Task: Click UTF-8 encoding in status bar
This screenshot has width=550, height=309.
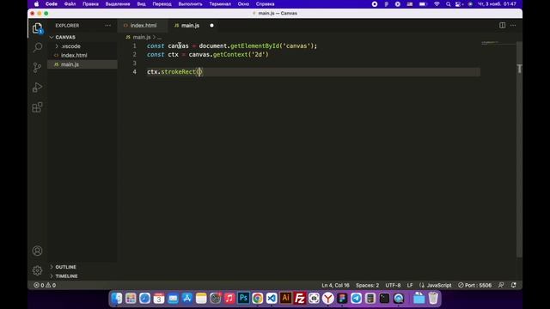Action: [x=393, y=285]
